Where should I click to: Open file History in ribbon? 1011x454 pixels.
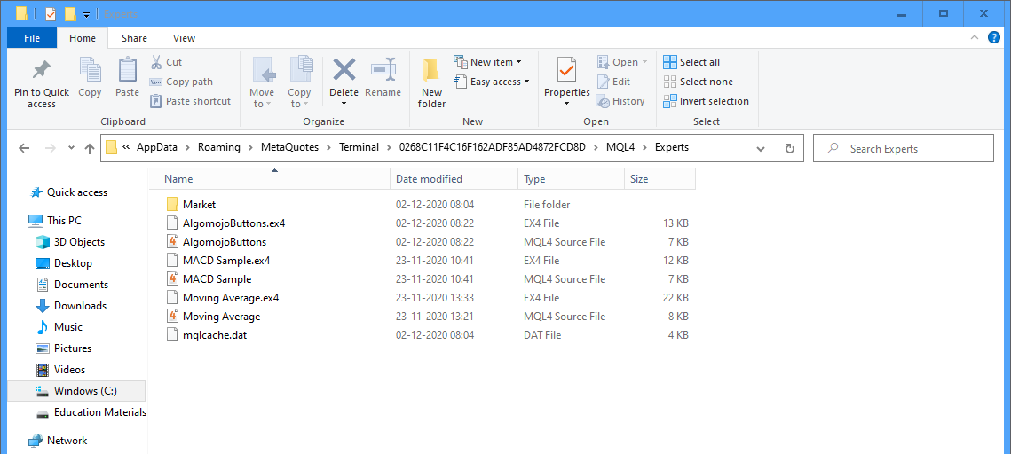620,101
